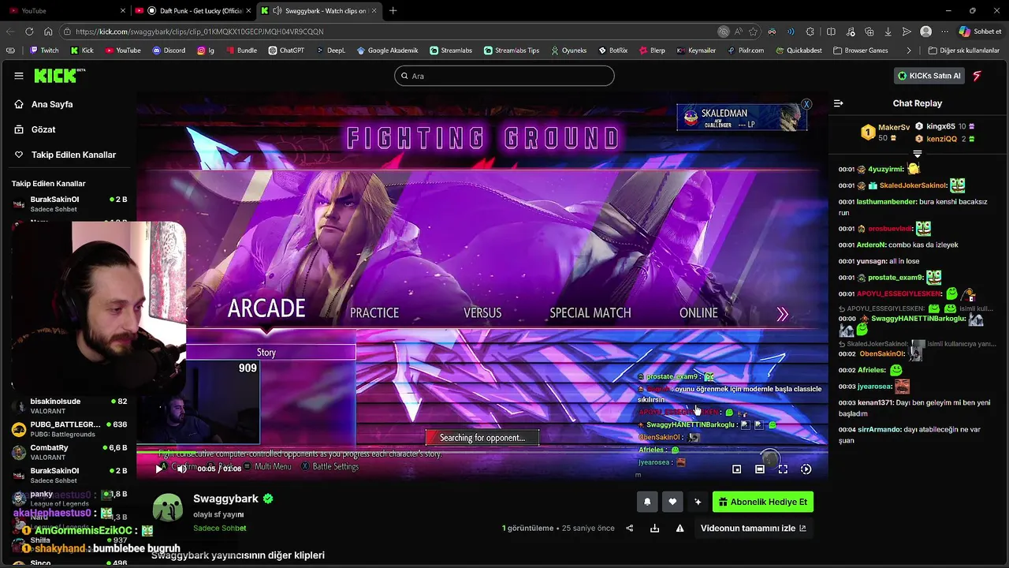Click KICKs Satın Al button
The image size is (1009, 568).
pos(929,76)
